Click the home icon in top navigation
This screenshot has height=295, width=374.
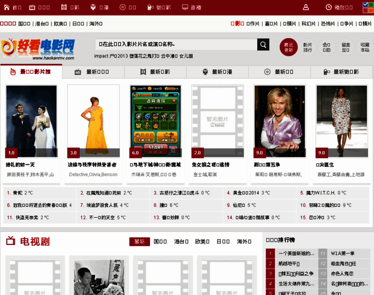click(7, 7)
